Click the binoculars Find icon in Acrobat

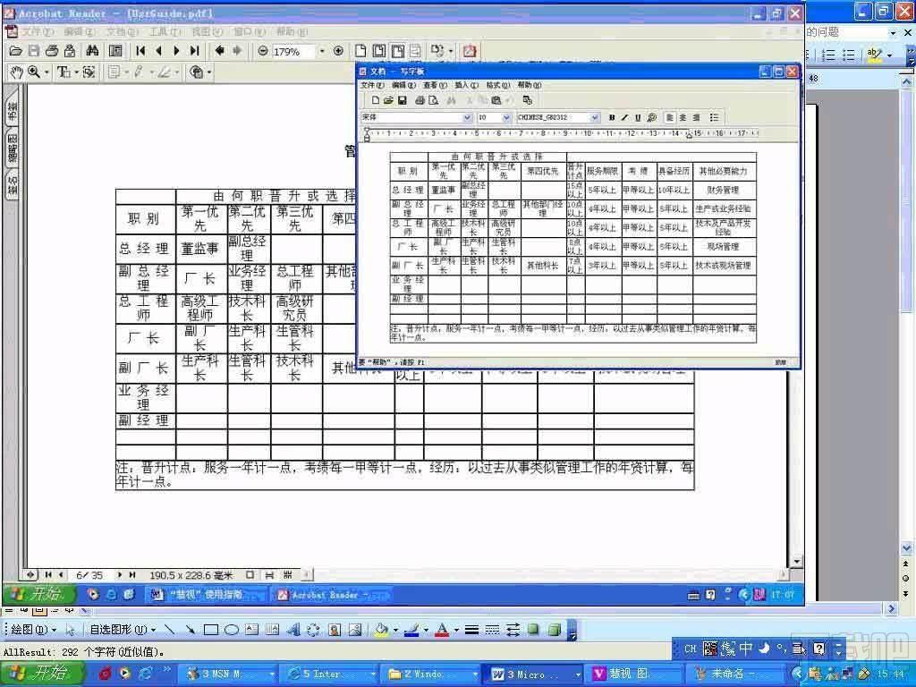92,51
